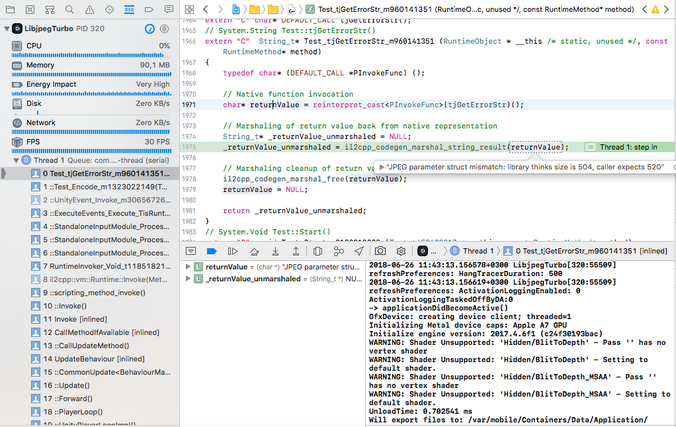Click the back navigation arrow above the editor

pyautogui.click(x=206, y=9)
